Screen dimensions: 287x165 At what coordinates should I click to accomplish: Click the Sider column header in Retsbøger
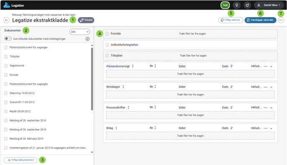(x=182, y=87)
